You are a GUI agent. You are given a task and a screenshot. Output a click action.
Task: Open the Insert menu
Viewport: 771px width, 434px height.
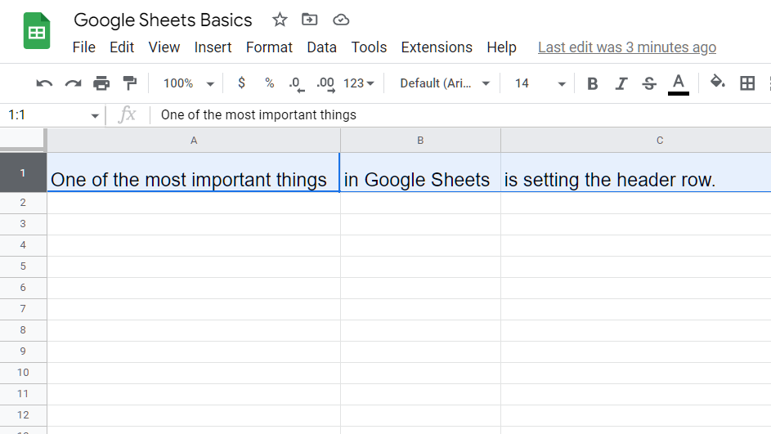coord(213,47)
